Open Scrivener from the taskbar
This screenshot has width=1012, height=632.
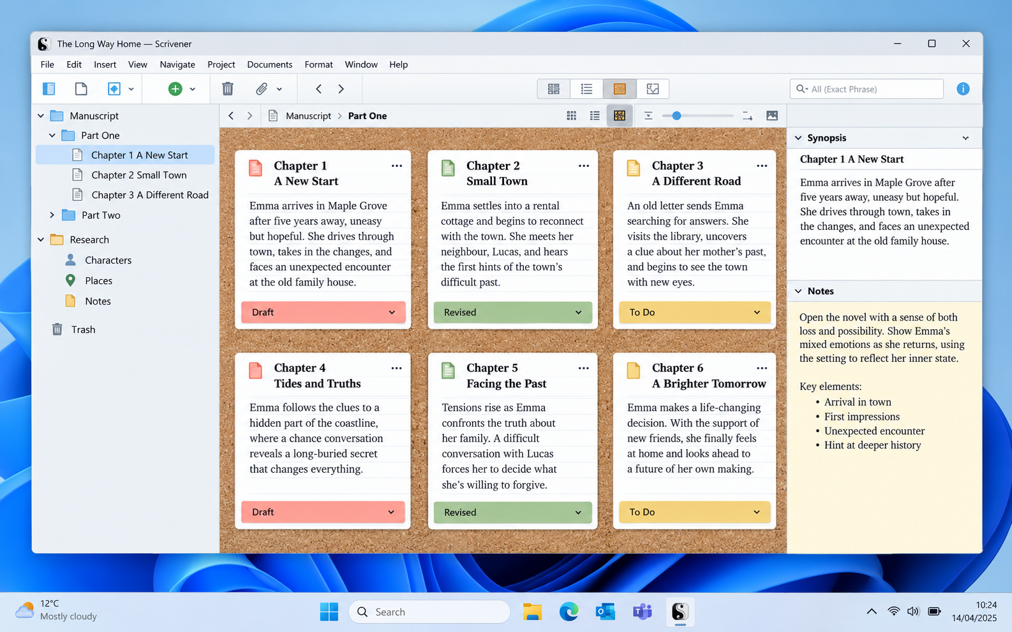(x=680, y=612)
